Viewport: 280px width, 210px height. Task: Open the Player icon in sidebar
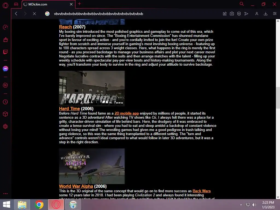coord(5,85)
